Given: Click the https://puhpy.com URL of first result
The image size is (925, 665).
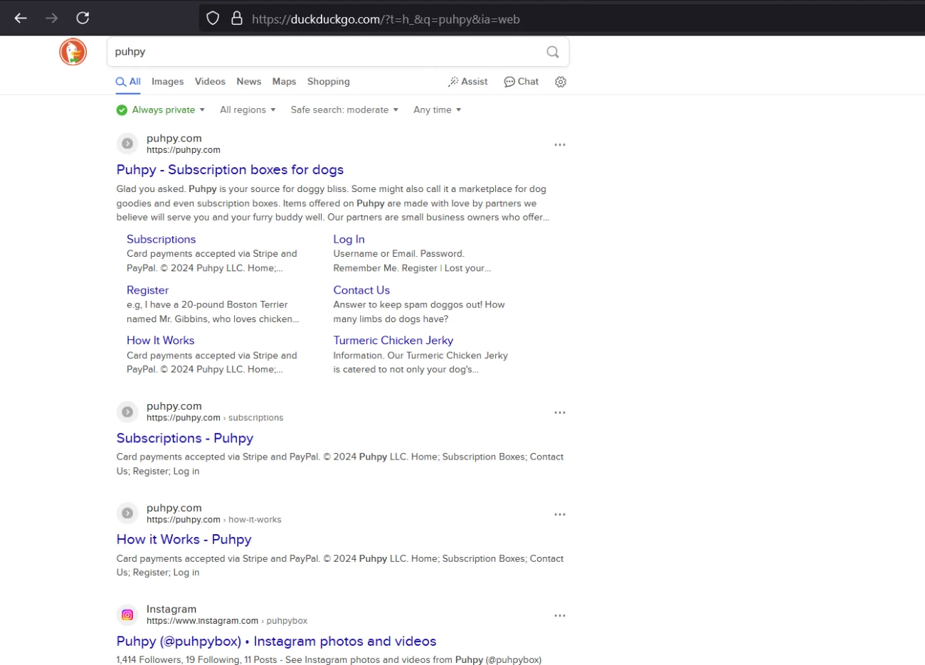Looking at the screenshot, I should 184,150.
